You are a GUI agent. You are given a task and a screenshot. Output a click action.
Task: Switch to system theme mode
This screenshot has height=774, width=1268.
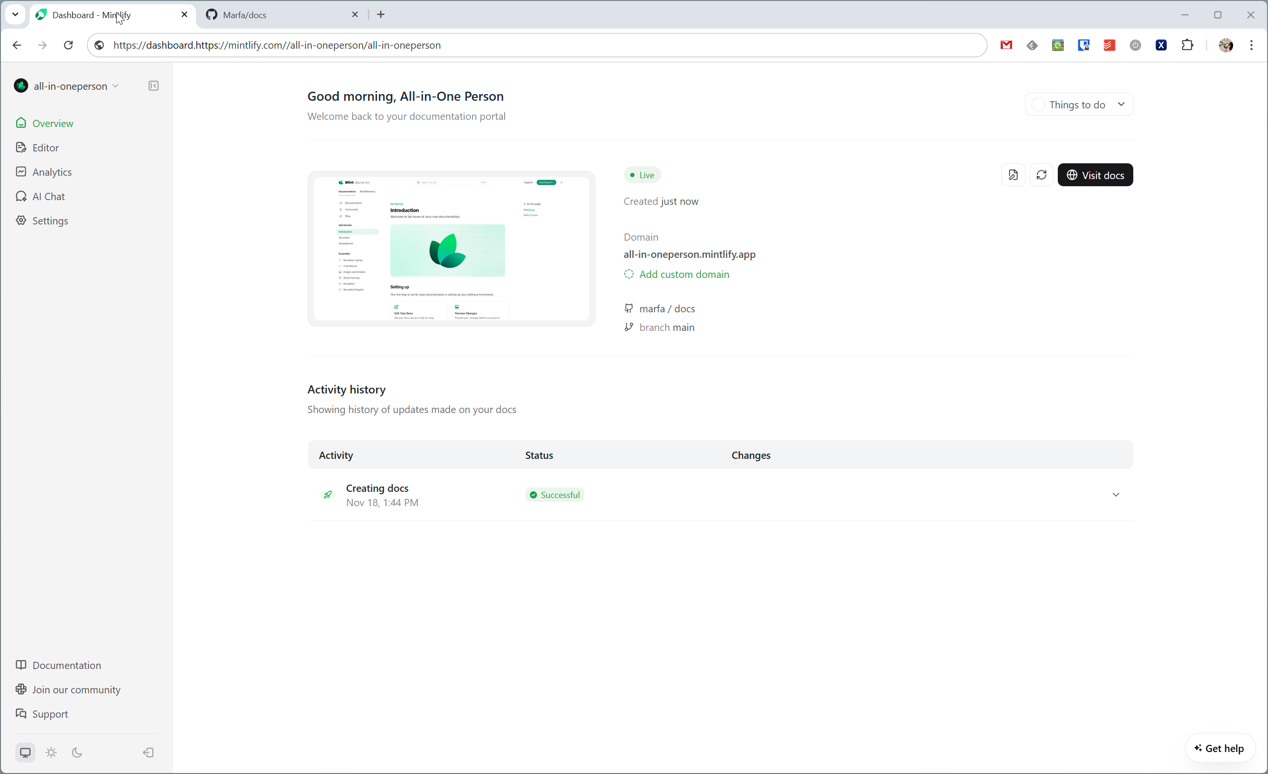25,753
